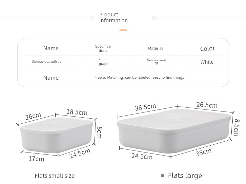Click the New material pp cell
The image size is (246, 184).
coord(156,61)
